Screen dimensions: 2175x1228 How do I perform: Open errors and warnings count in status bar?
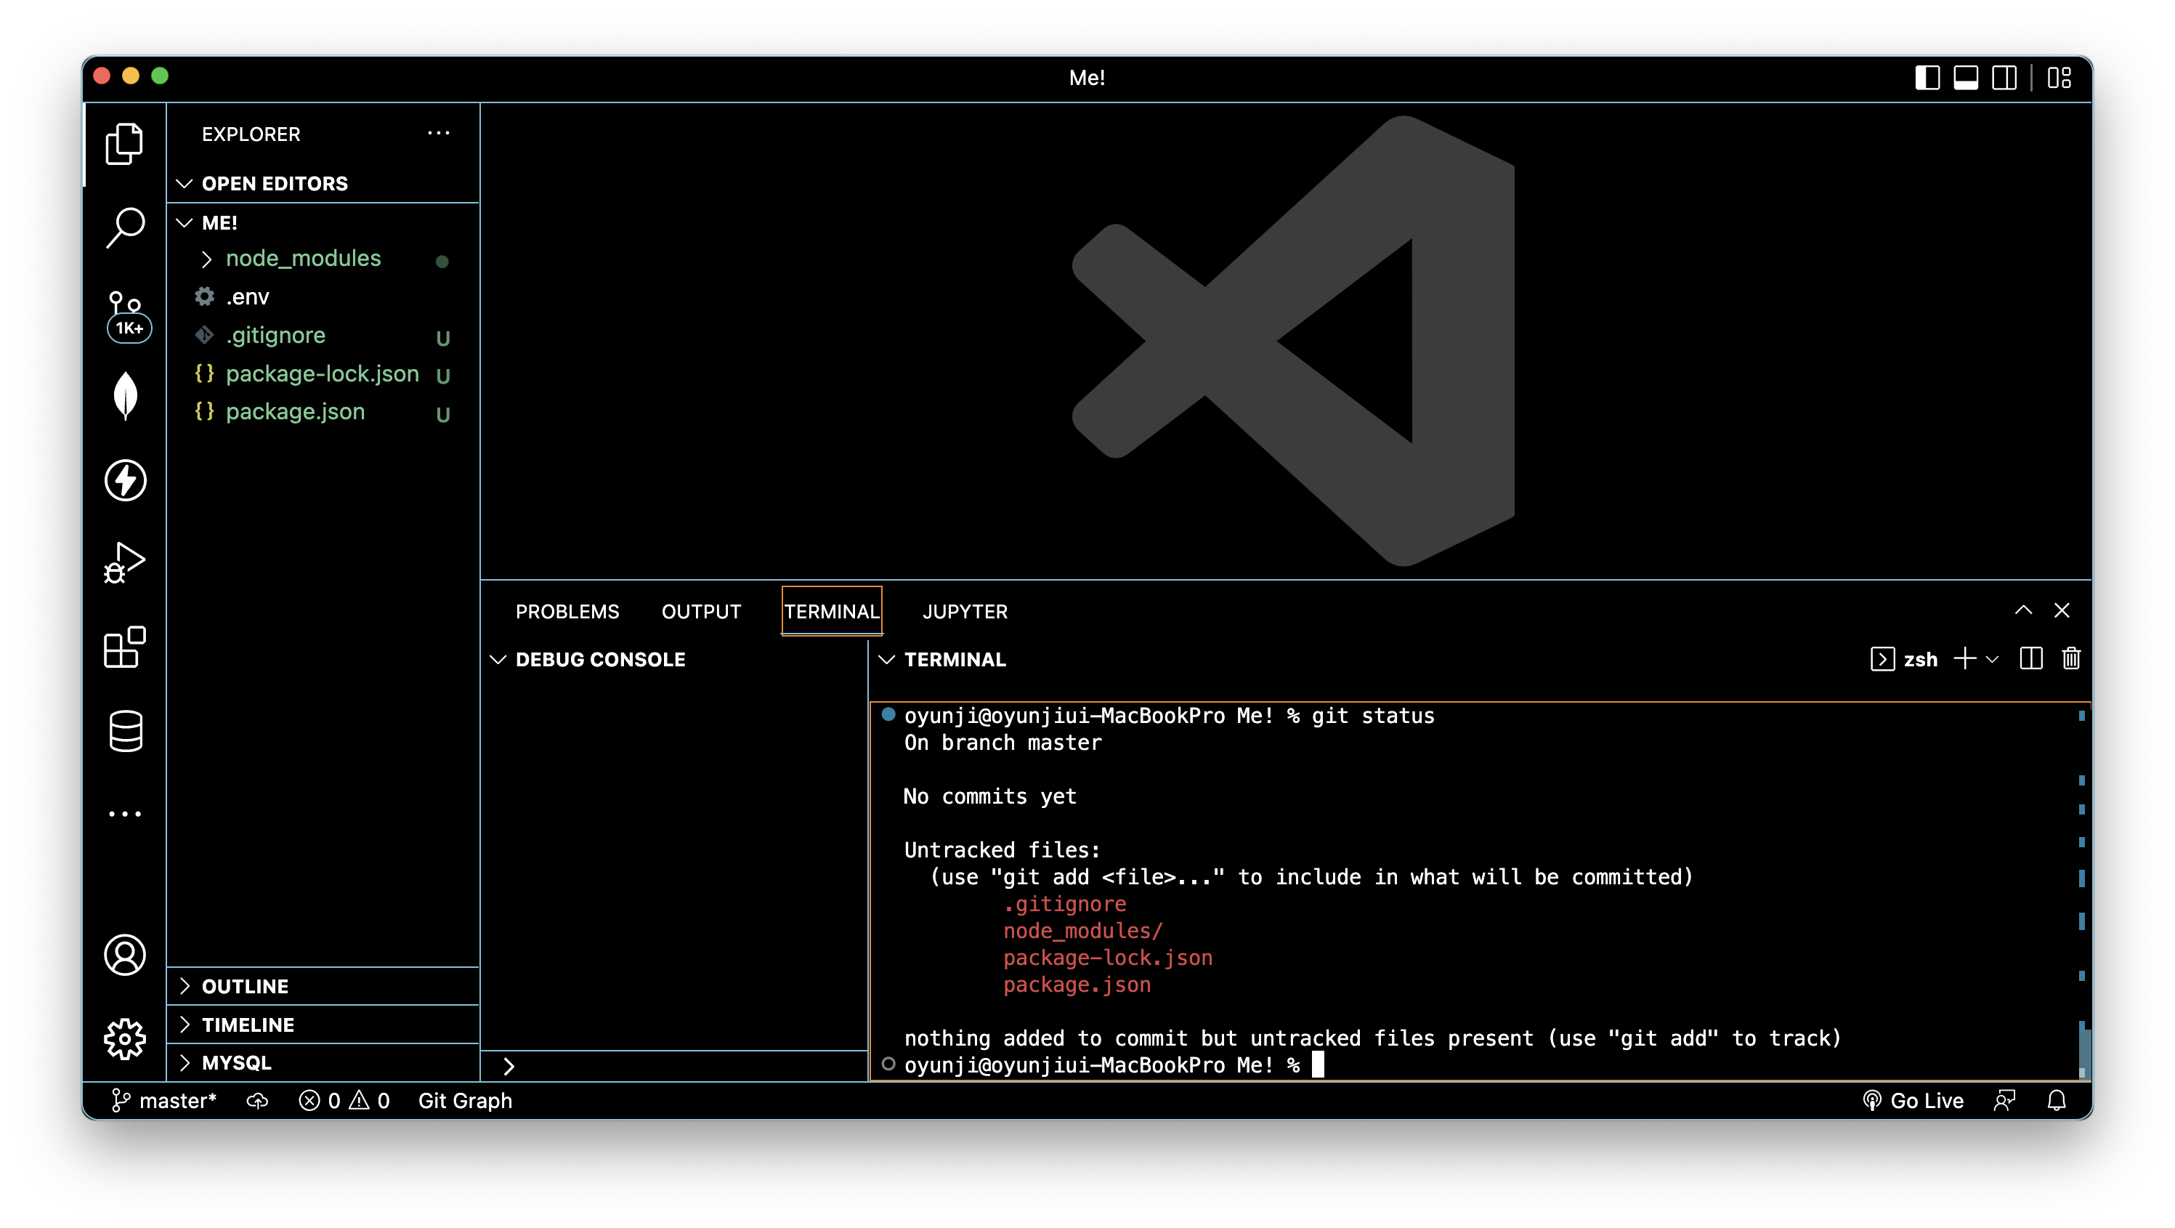[x=344, y=1100]
